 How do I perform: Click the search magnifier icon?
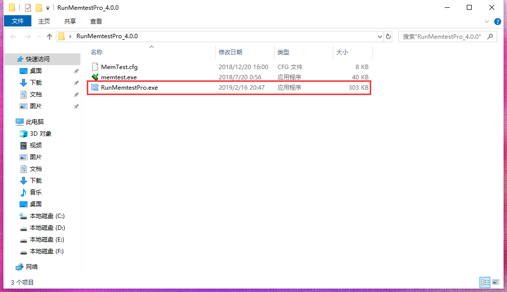pos(490,36)
